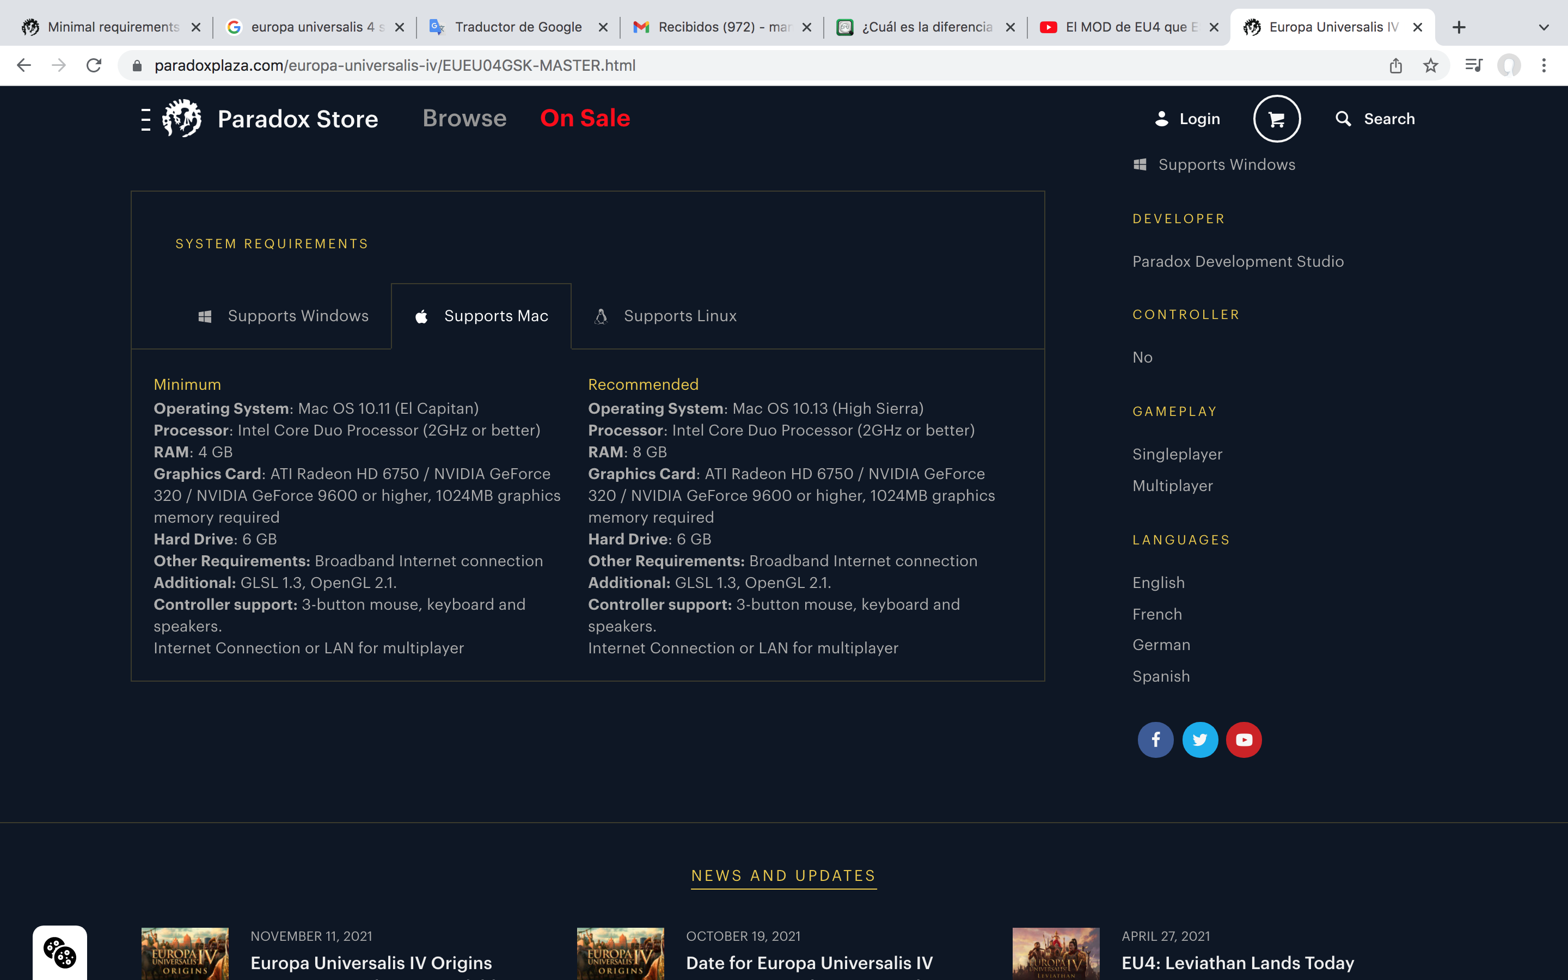
Task: Click the Singleplayer gameplay entry
Action: pos(1177,455)
